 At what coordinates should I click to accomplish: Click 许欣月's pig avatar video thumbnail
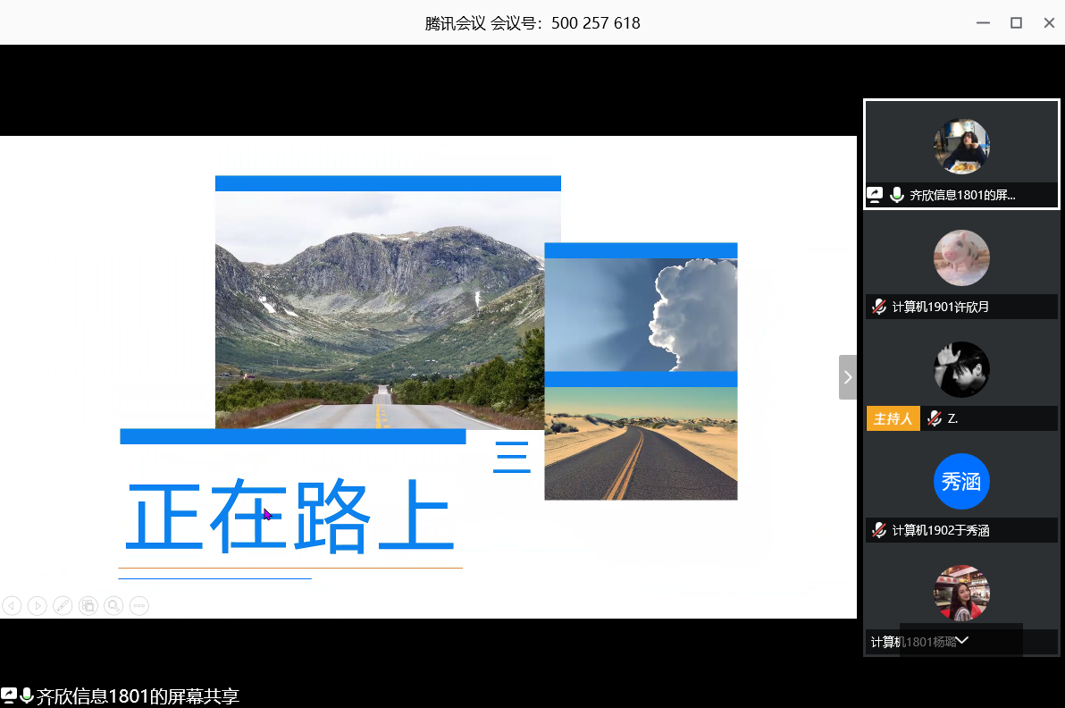[961, 257]
